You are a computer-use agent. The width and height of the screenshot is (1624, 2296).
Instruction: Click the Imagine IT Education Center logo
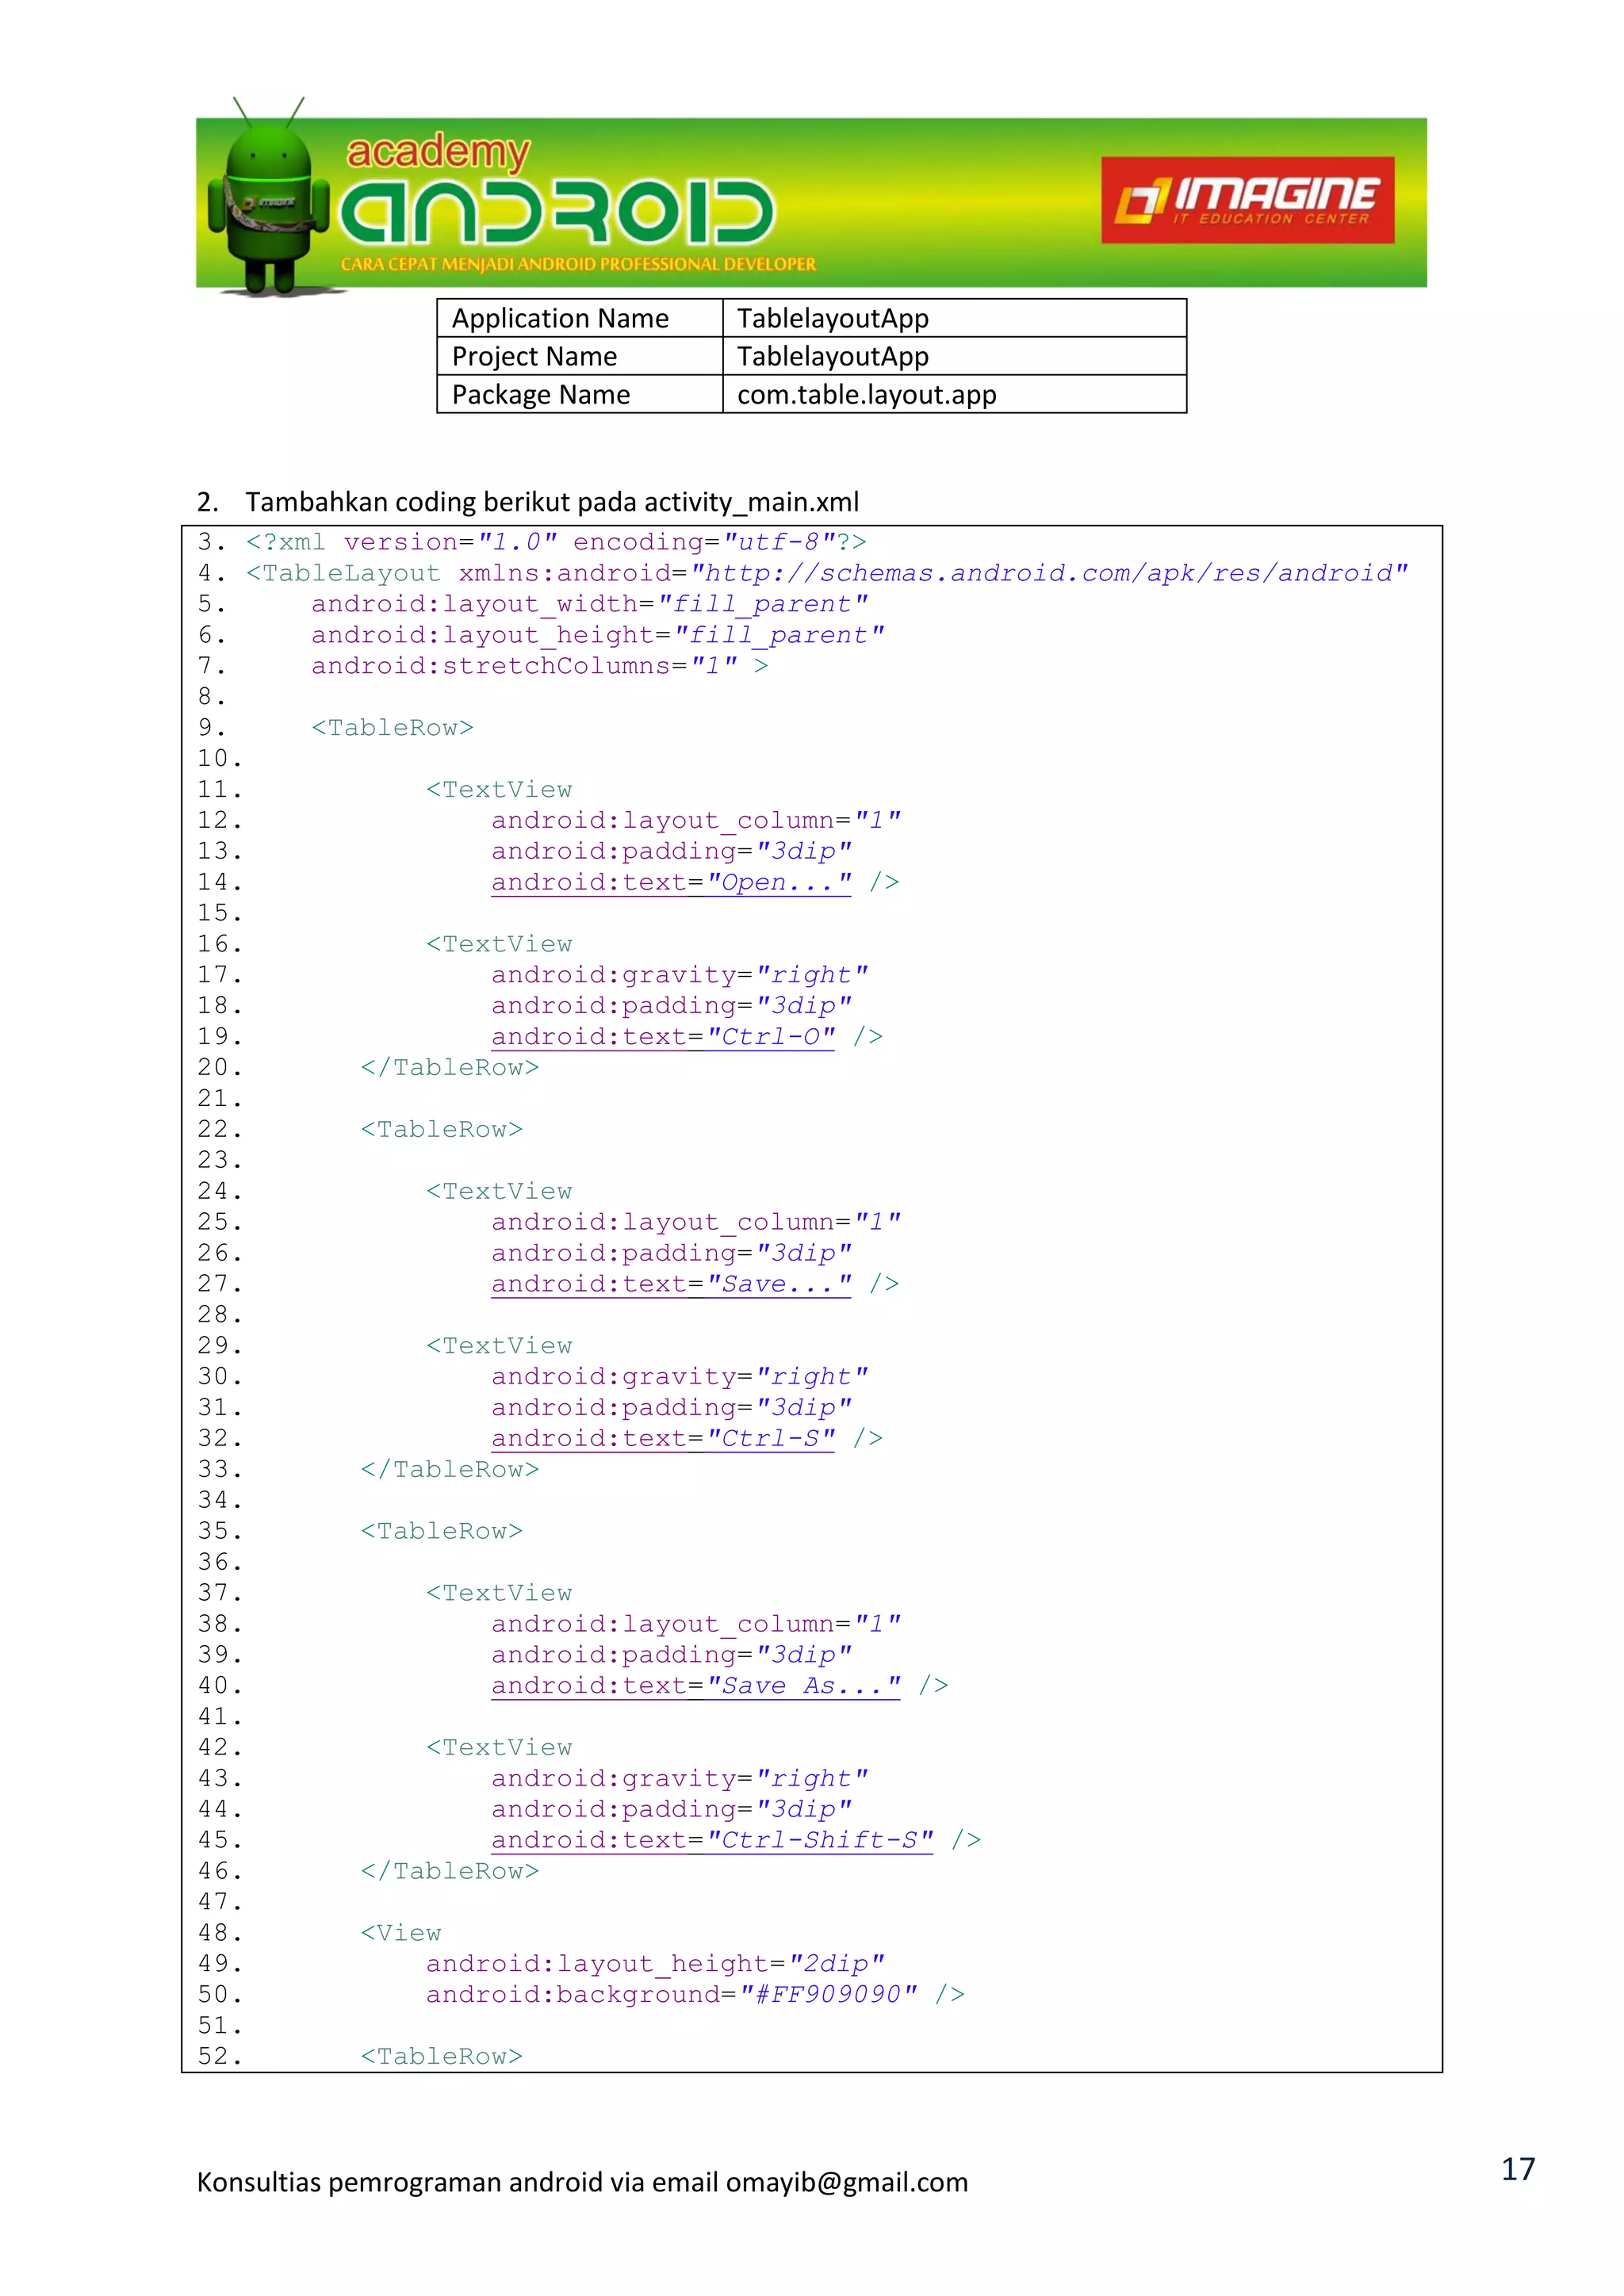coord(1247,199)
